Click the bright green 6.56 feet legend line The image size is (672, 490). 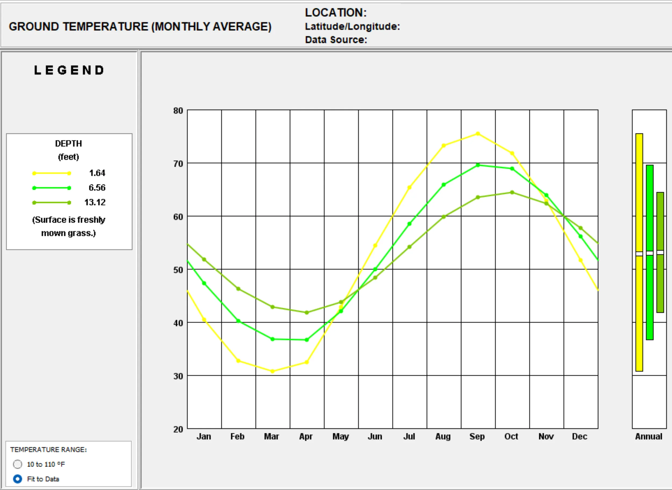click(x=52, y=188)
